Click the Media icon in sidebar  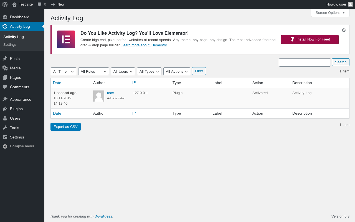tap(5, 68)
